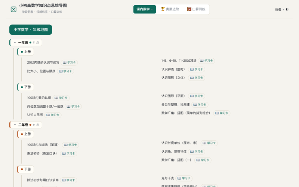
Task: Click the text 认识角、观察物体
Action: [x=174, y=151]
